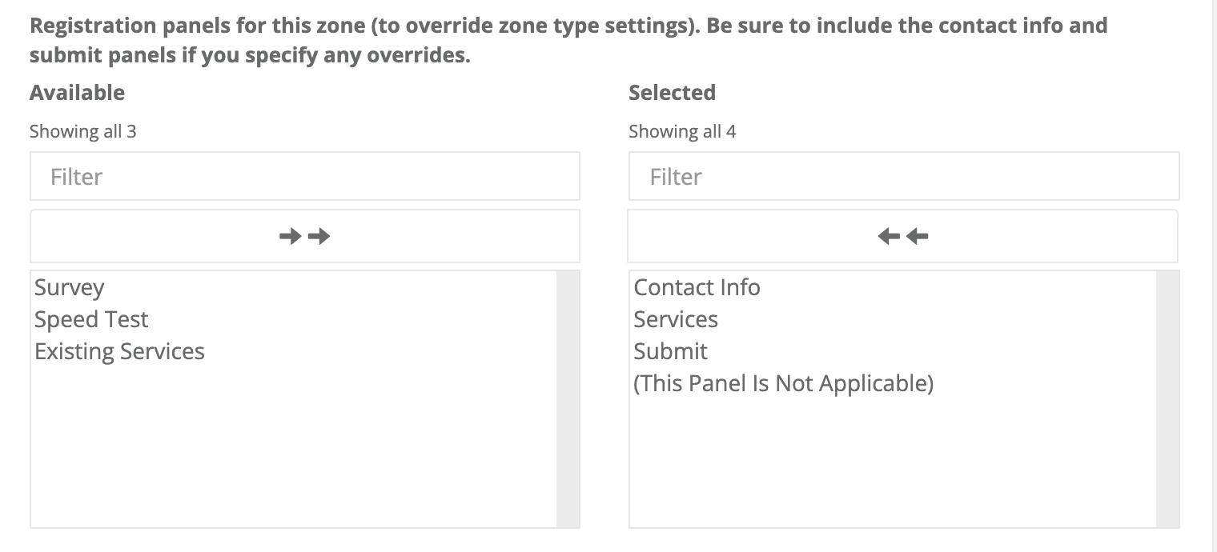1217x552 pixels.
Task: Click the Available list Filter field
Action: (304, 176)
